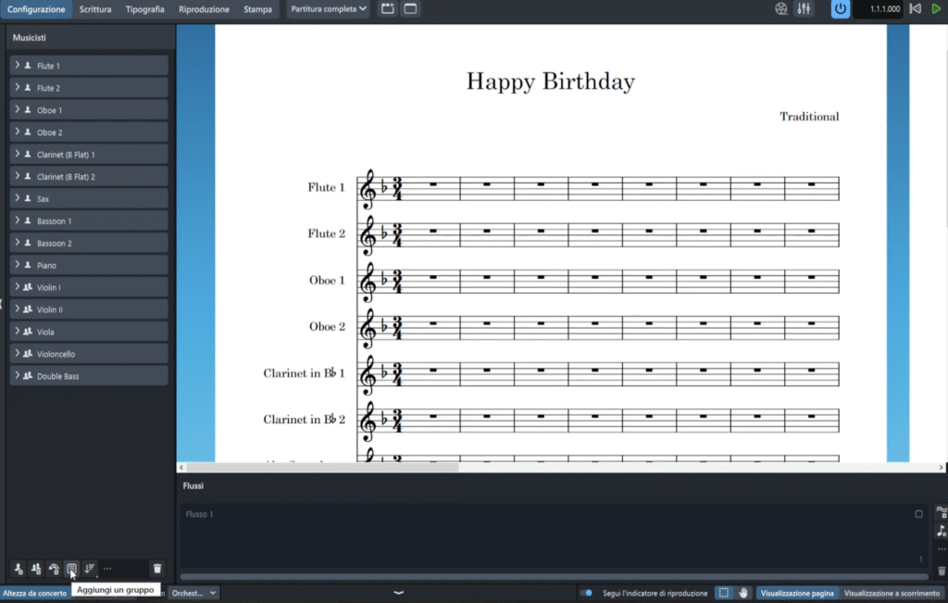The width and height of the screenshot is (948, 603).
Task: Click the trash icon in Musicisti panel
Action: [157, 569]
